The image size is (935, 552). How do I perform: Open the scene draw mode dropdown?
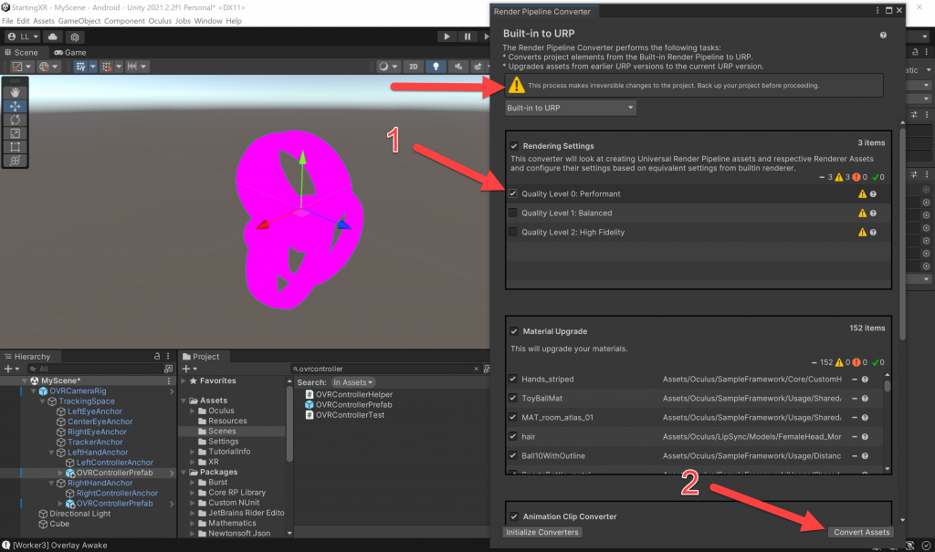click(387, 67)
